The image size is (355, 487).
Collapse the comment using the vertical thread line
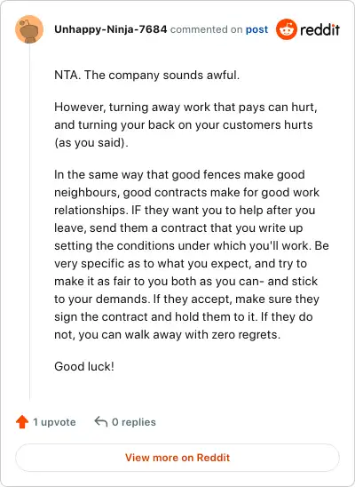29,222
